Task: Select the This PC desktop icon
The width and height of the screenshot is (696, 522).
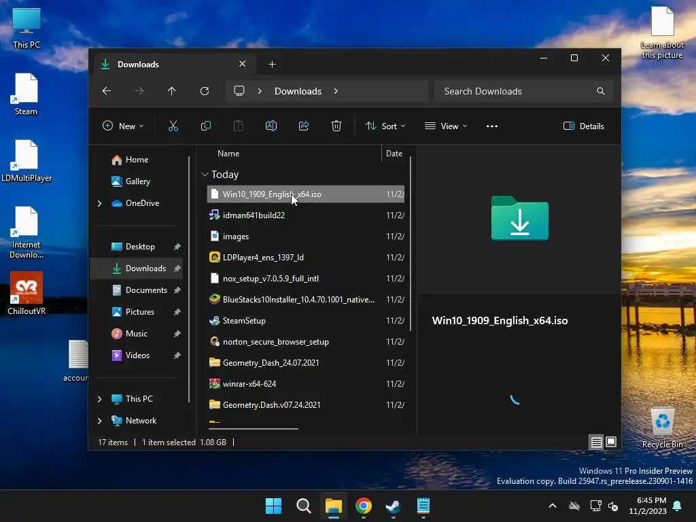Action: click(x=27, y=28)
